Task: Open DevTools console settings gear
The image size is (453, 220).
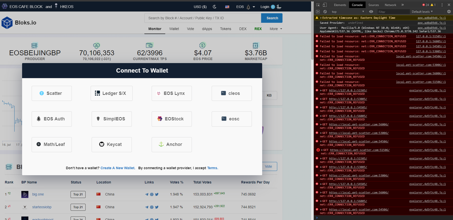Action: click(449, 12)
